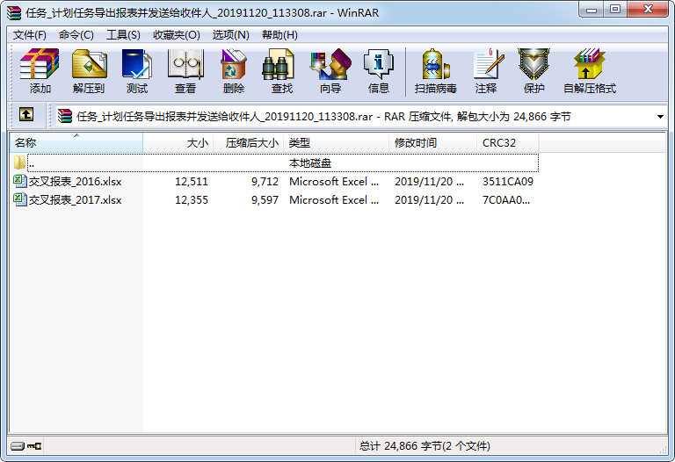The width and height of the screenshot is (675, 462).
Task: Click the Add (添加) toolbar icon
Action: pyautogui.click(x=40, y=71)
